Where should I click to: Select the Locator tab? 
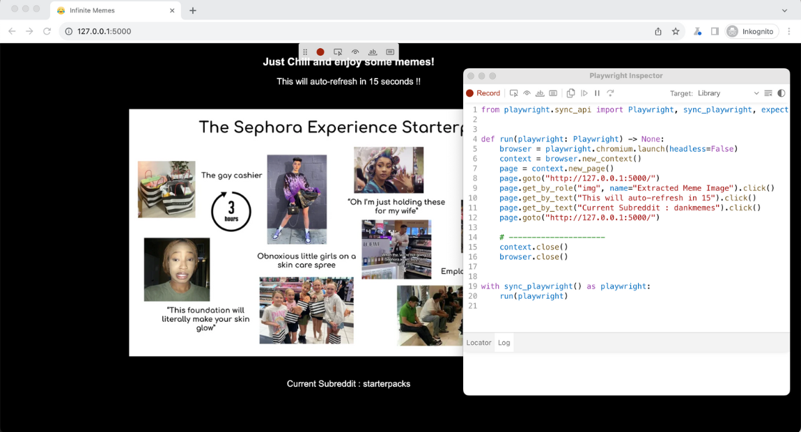479,343
